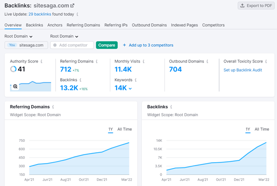Open the Indexed Pages tab

click(184, 25)
